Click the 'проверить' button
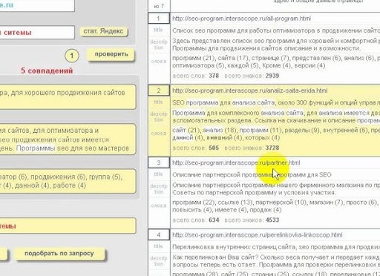This screenshot has height=276, width=380. [x=111, y=54]
